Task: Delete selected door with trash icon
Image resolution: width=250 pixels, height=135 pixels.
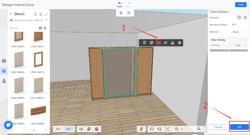Action: [179, 43]
